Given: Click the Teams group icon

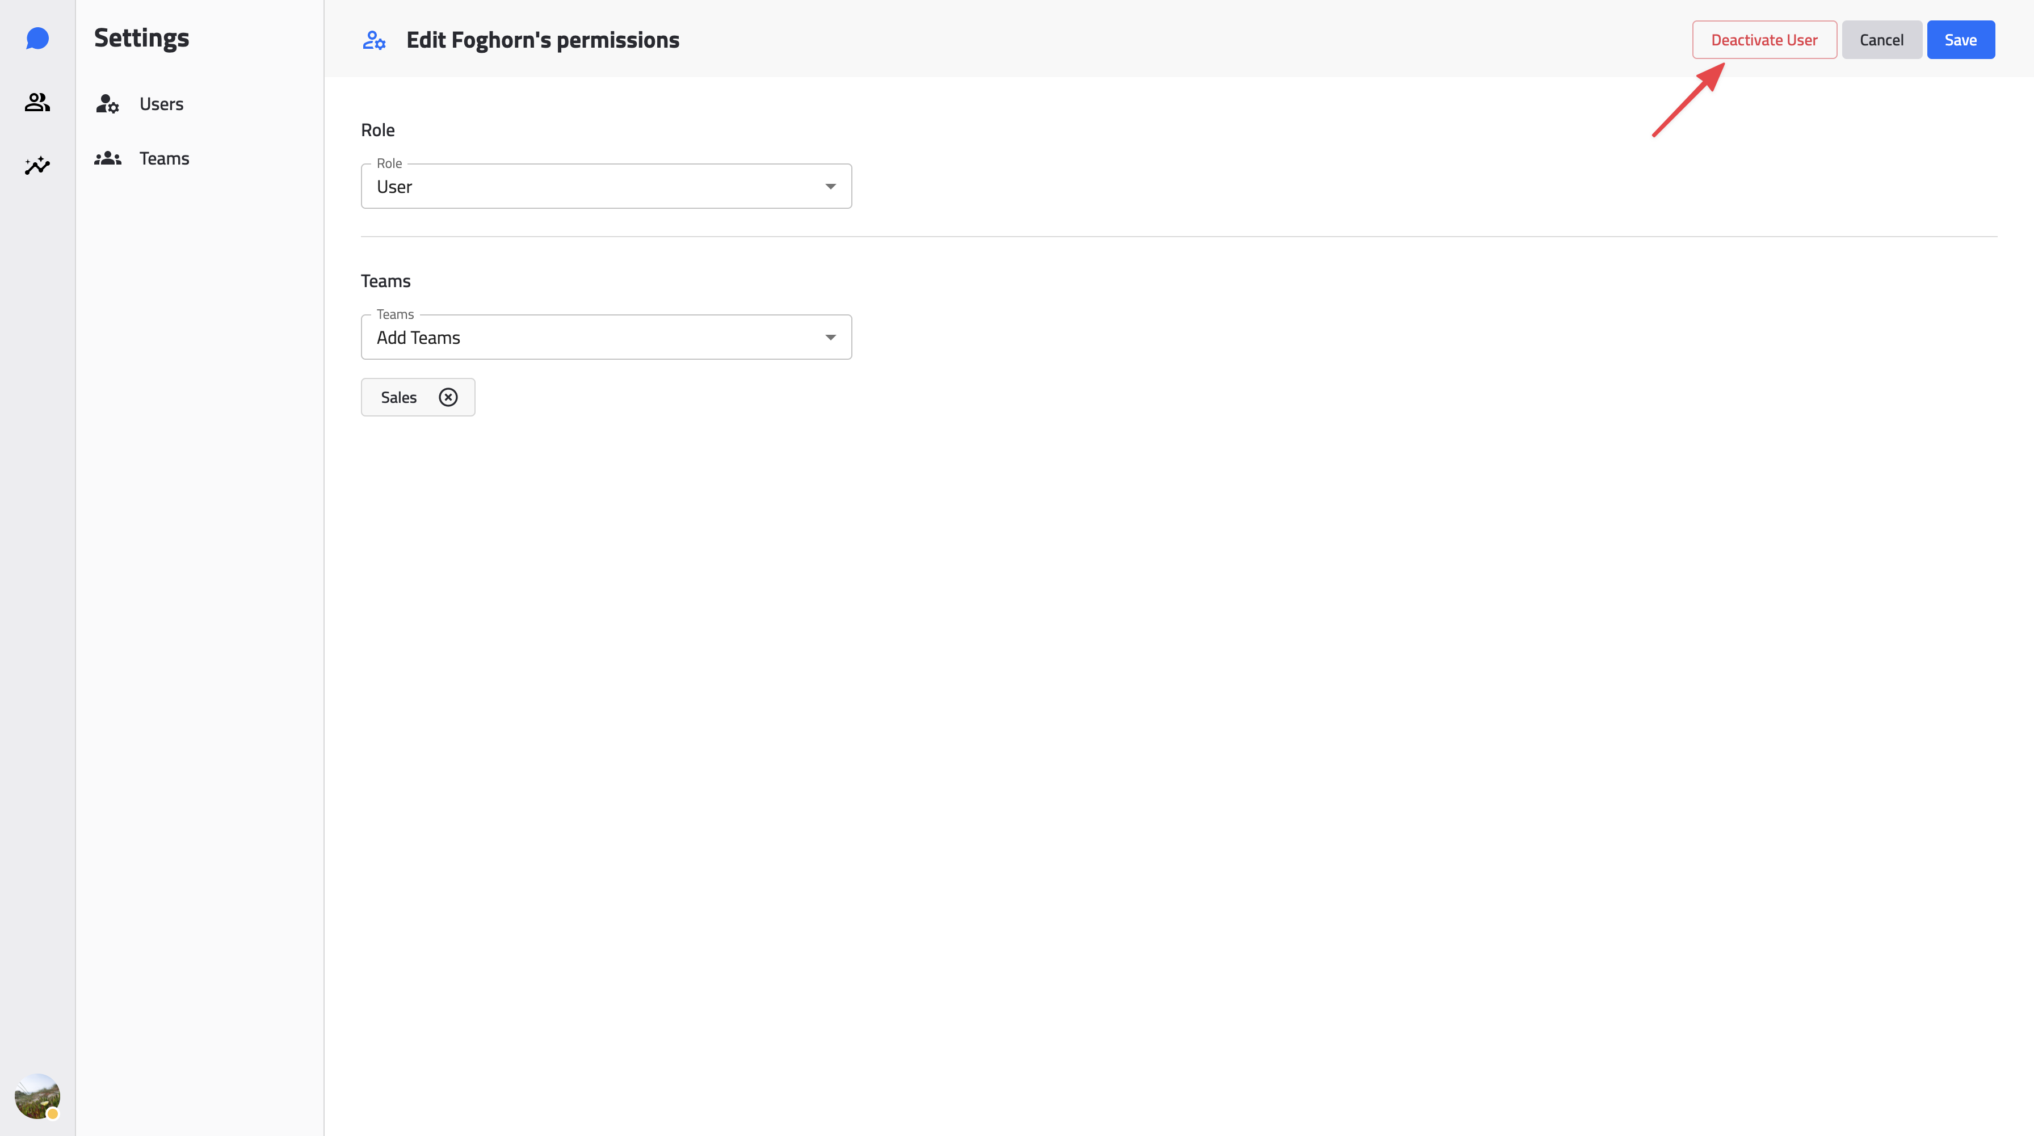Looking at the screenshot, I should tap(107, 158).
